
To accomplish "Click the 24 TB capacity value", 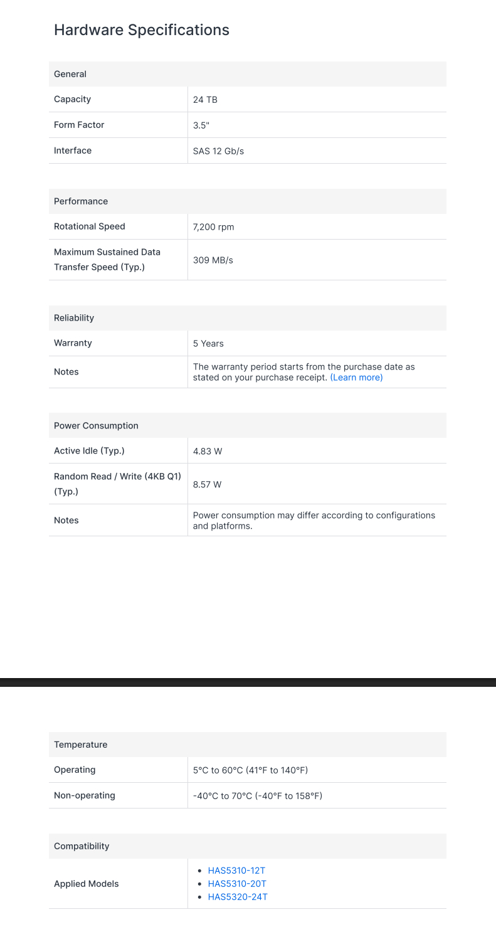I will [x=205, y=100].
